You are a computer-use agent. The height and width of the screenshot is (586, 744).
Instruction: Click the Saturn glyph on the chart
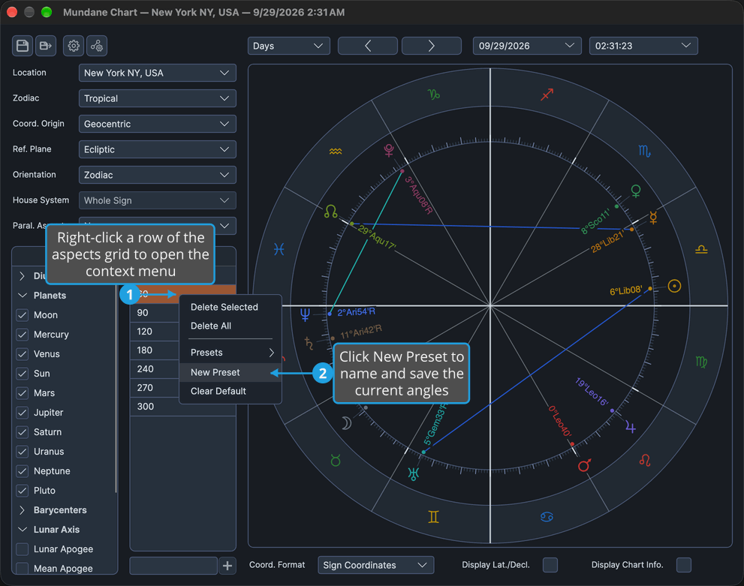click(x=309, y=343)
